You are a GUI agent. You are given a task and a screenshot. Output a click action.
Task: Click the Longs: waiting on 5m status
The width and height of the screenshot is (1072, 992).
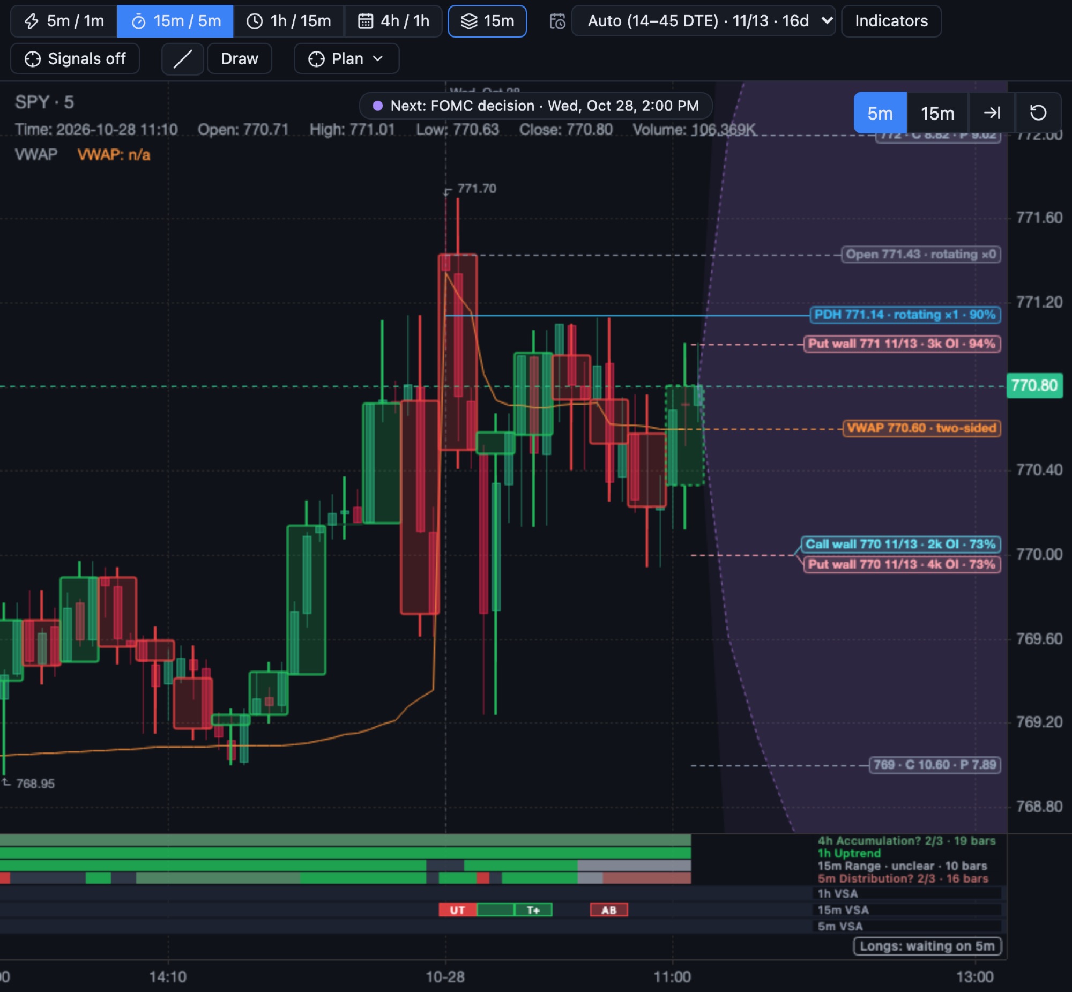tap(927, 946)
